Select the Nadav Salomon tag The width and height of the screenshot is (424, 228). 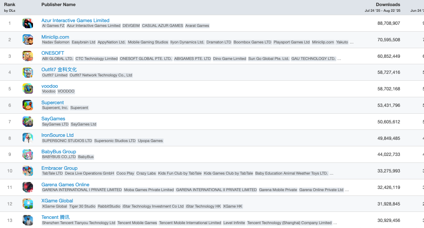56,42
